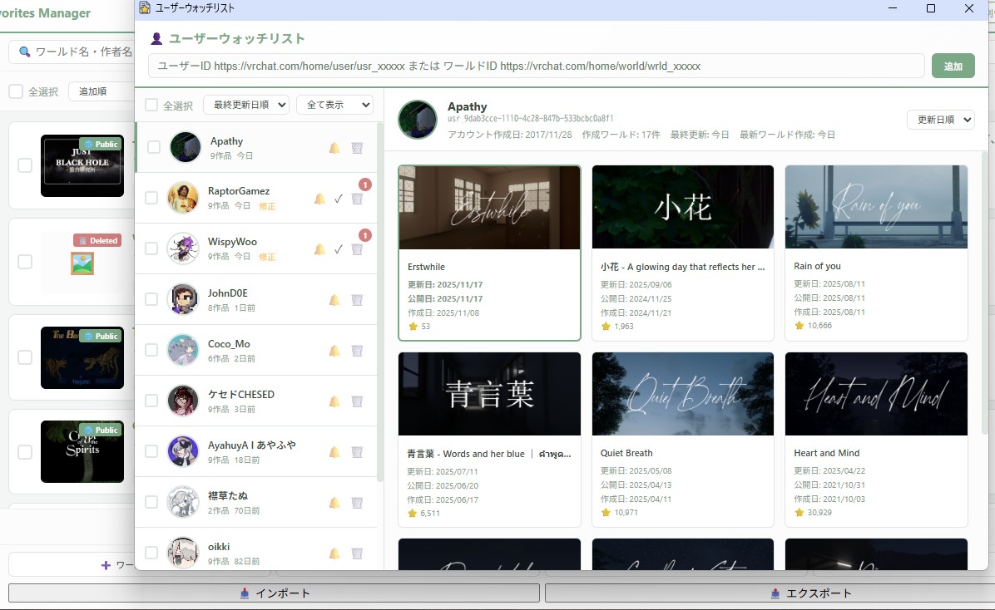This screenshot has width=995, height=610.
Task: Click the checkmark icon for WispyWoo
Action: click(339, 249)
